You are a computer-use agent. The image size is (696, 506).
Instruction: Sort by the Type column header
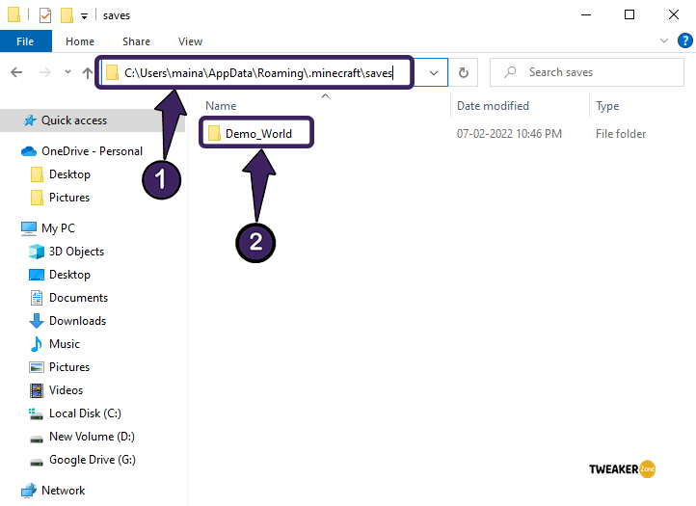tap(607, 106)
